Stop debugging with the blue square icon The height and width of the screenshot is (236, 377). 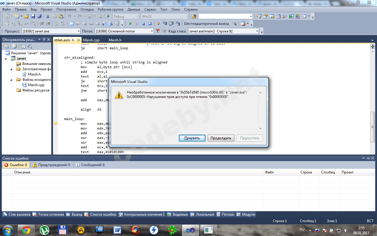(143, 24)
